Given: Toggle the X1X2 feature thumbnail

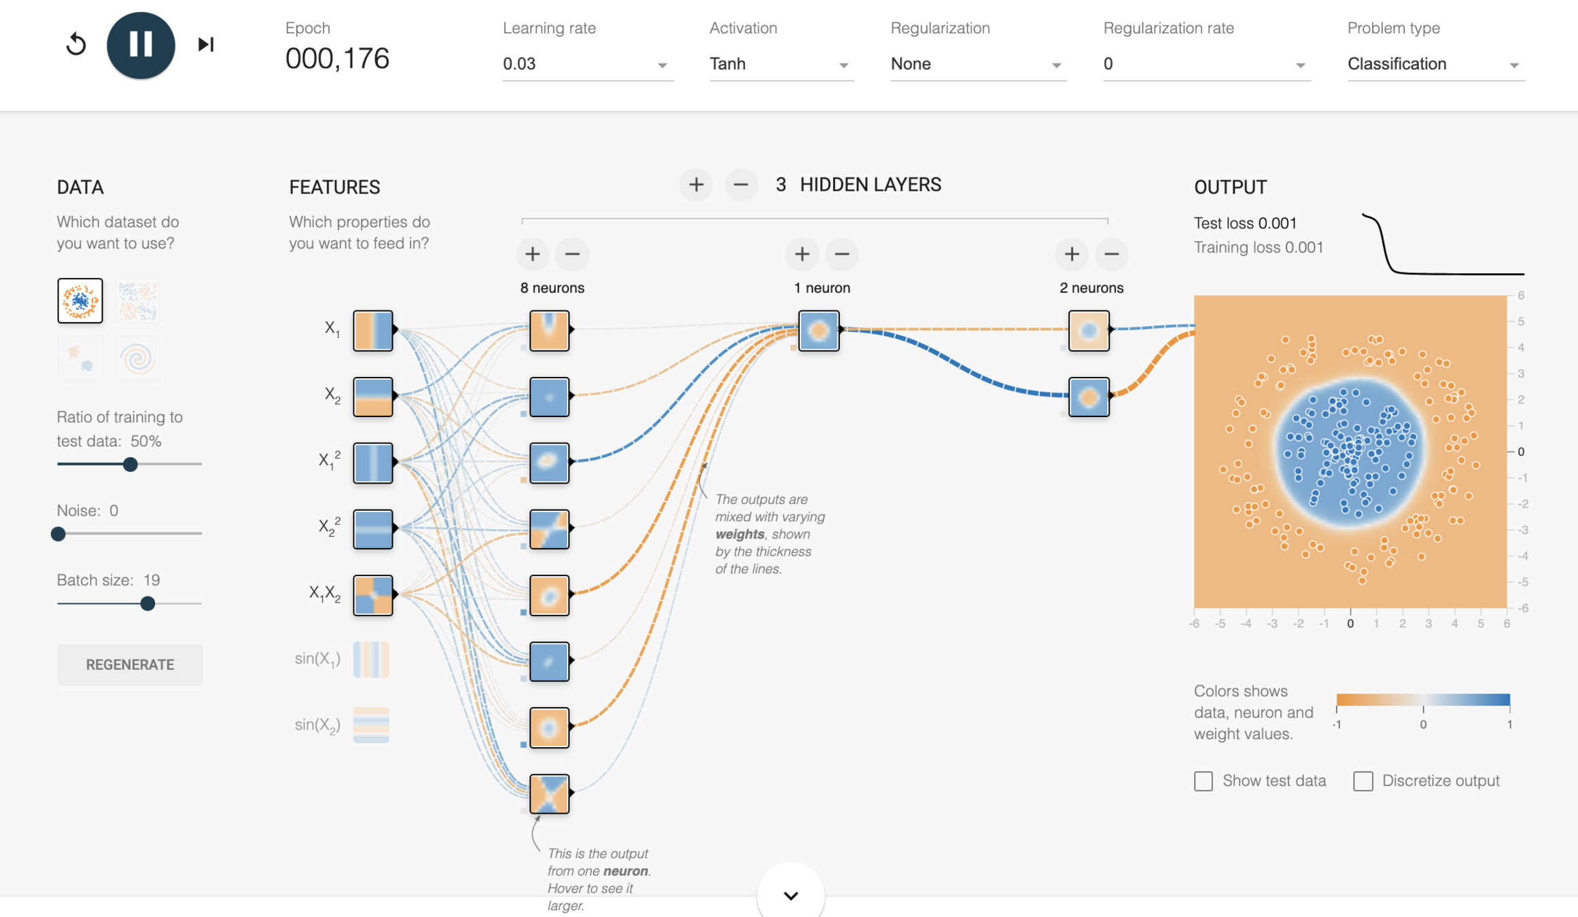Looking at the screenshot, I should pyautogui.click(x=372, y=595).
